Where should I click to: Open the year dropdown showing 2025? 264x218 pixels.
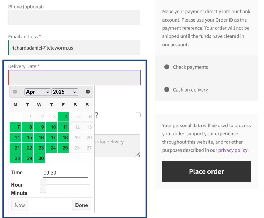click(65, 92)
